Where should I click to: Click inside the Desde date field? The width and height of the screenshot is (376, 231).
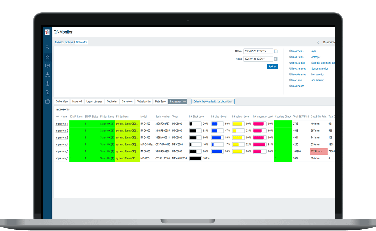(258, 51)
